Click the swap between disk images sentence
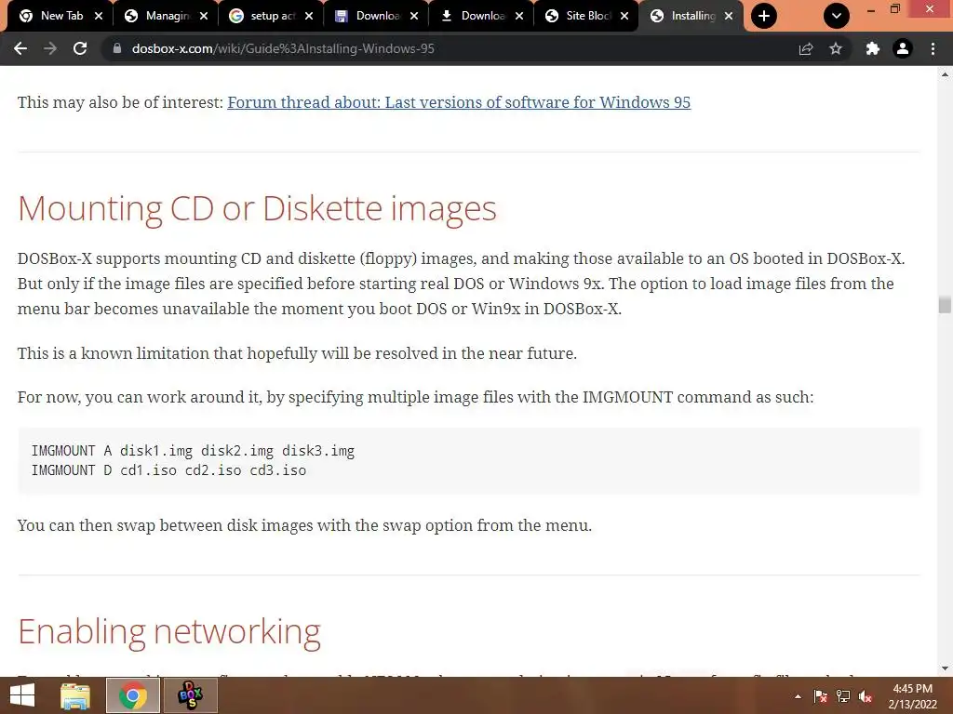Screen dimensions: 953x714 (x=304, y=524)
